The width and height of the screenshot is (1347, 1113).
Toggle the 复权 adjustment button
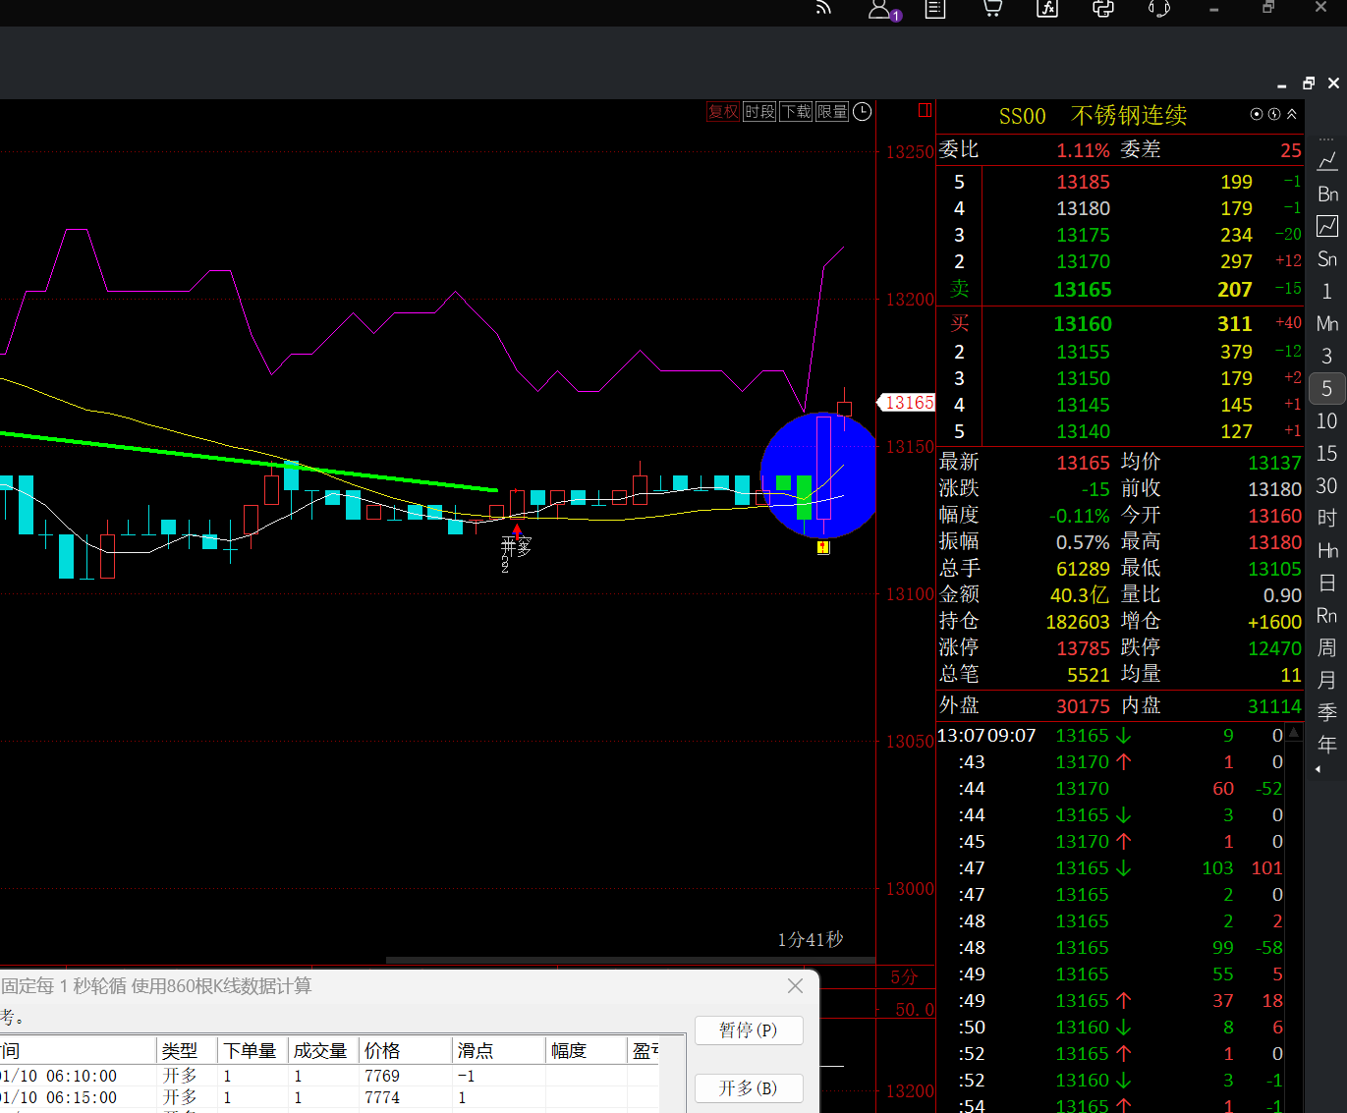point(723,112)
